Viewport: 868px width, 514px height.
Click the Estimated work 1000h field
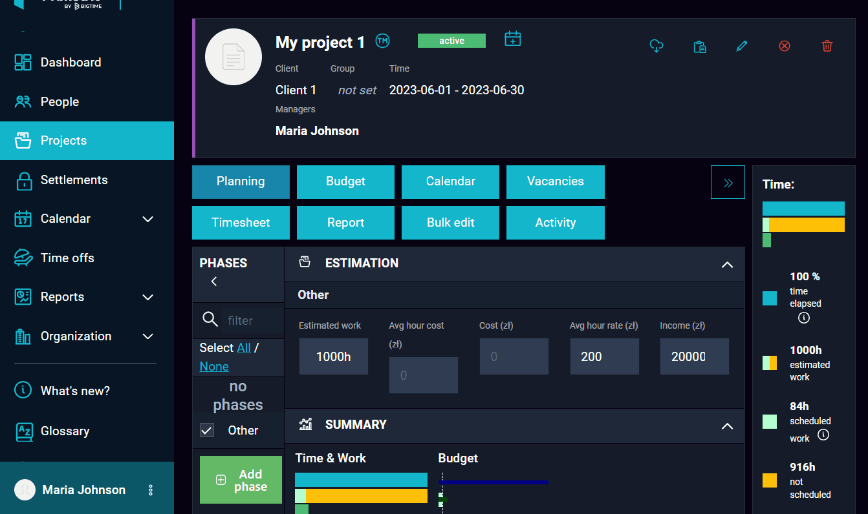click(x=334, y=356)
